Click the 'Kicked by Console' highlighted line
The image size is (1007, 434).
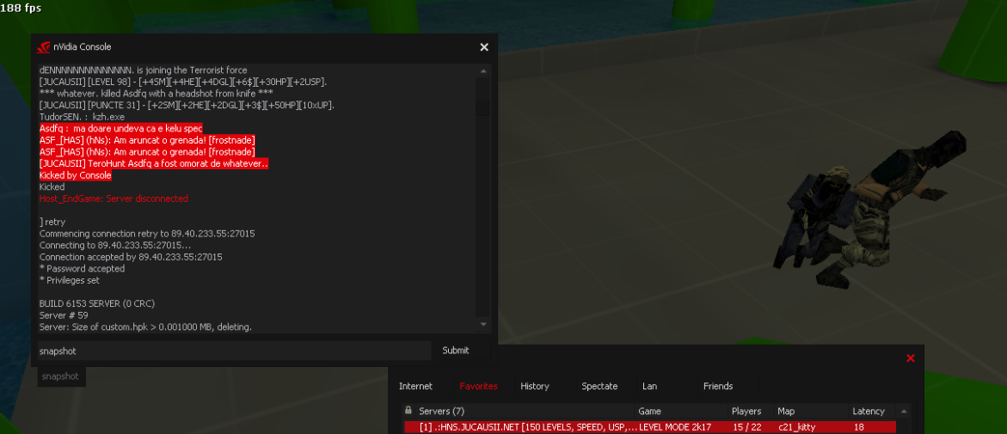pos(75,175)
